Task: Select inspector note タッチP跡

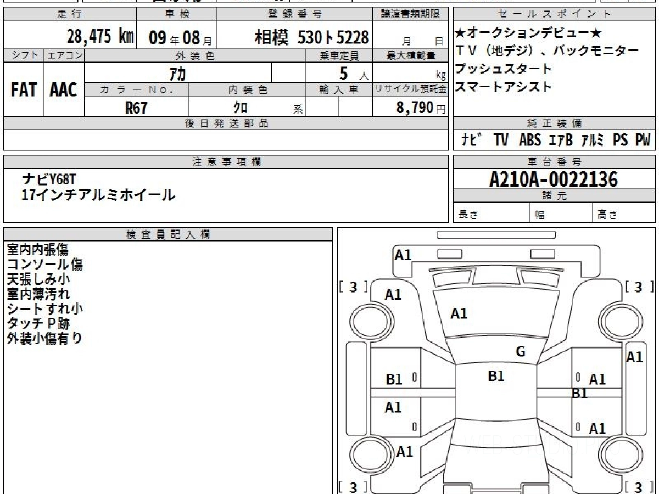Action: pos(38,324)
